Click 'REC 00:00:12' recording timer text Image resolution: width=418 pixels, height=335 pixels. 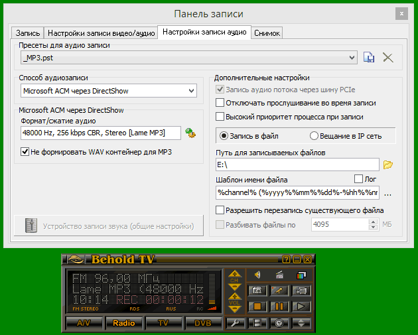[160, 300]
